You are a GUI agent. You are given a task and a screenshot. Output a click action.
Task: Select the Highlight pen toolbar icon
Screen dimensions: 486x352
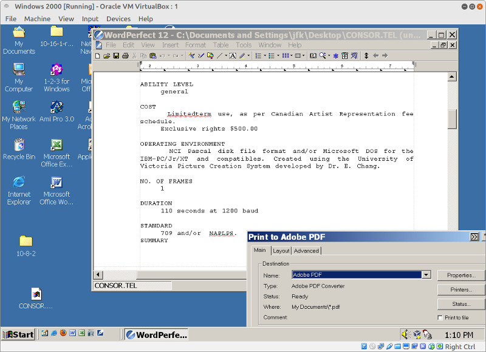click(x=242, y=56)
